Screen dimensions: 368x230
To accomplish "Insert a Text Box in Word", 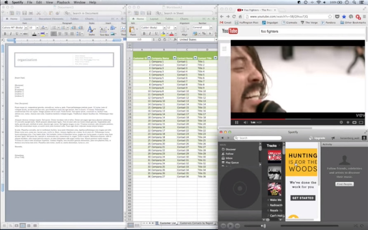I will [104, 31].
